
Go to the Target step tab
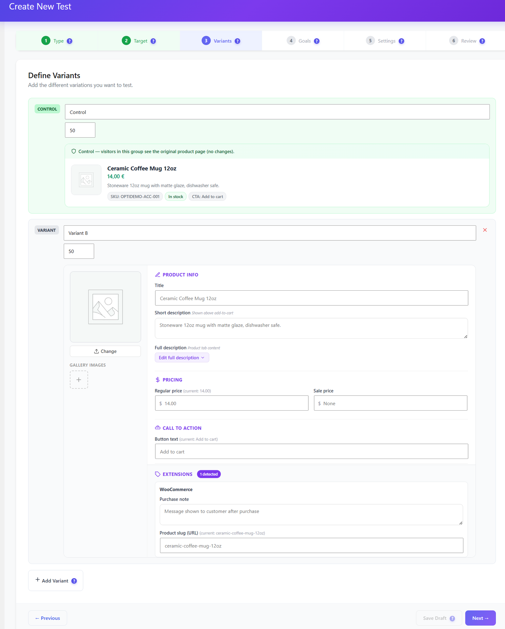pos(139,41)
